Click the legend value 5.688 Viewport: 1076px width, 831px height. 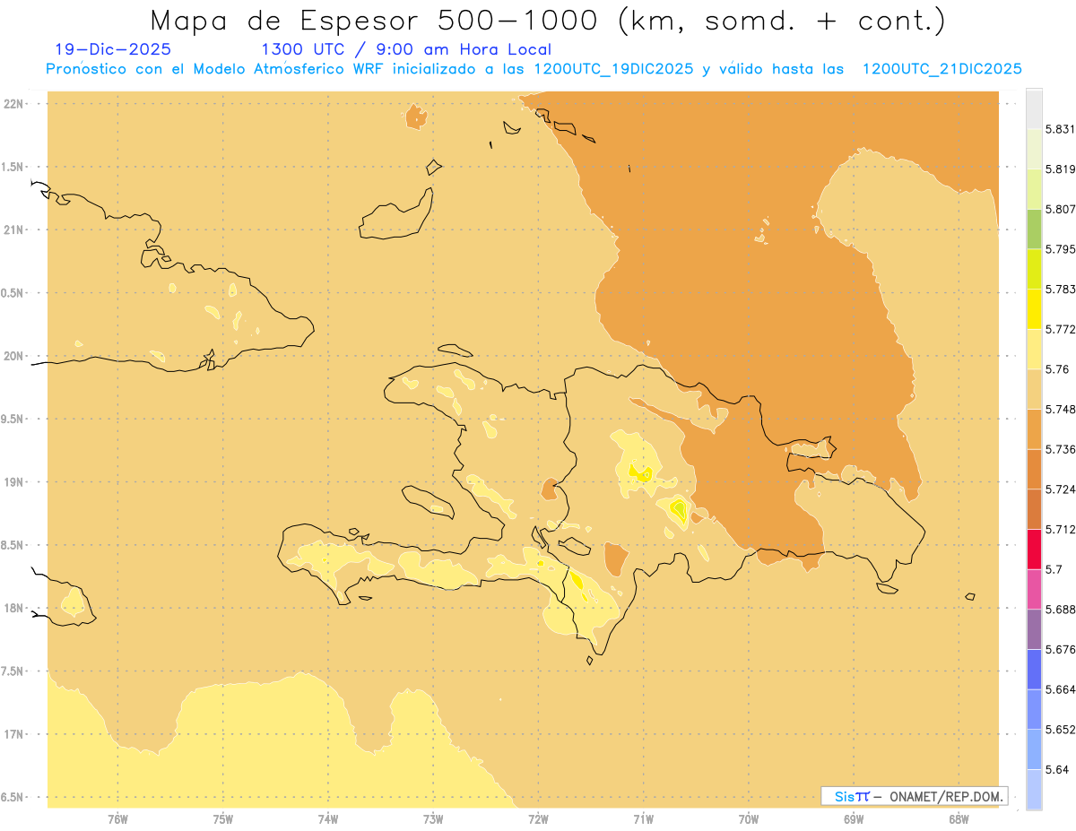point(1060,610)
